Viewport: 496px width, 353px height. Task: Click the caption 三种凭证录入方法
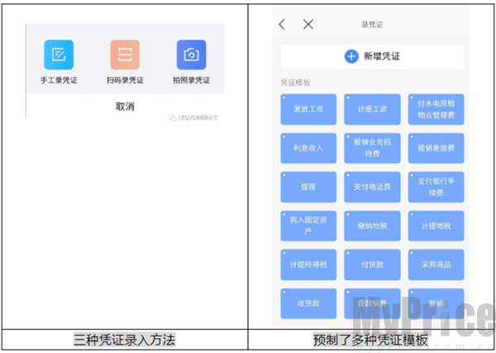124,340
